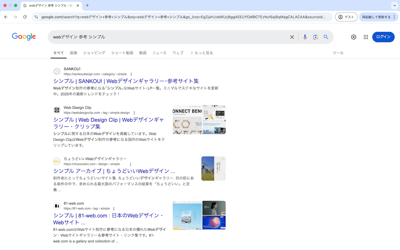Go to Google home via the logo
400x250 pixels.
pos(24,37)
